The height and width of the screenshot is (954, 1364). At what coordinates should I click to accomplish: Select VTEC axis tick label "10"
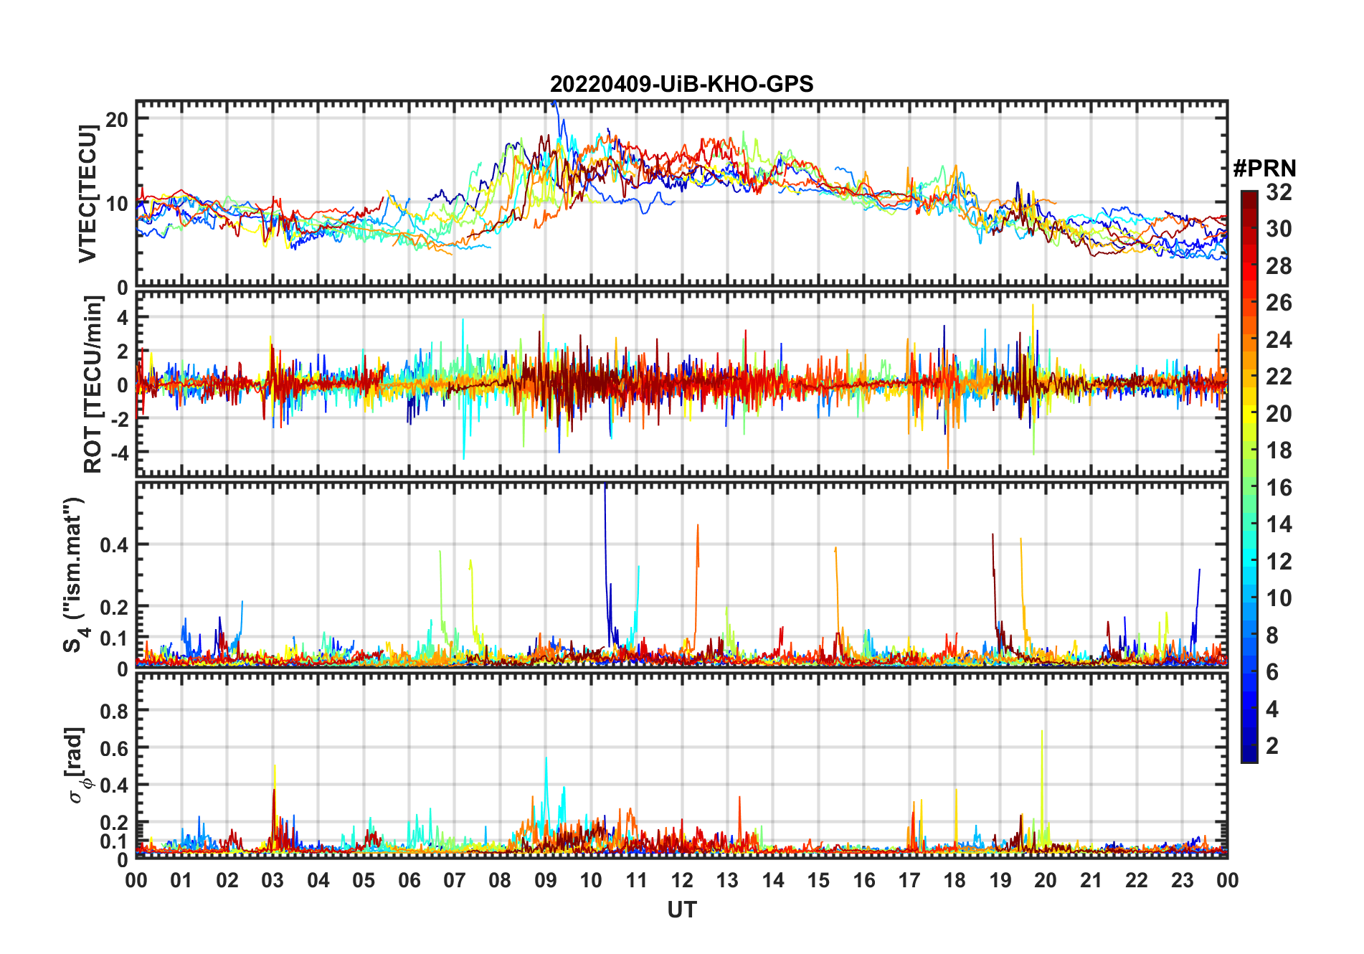[x=117, y=204]
